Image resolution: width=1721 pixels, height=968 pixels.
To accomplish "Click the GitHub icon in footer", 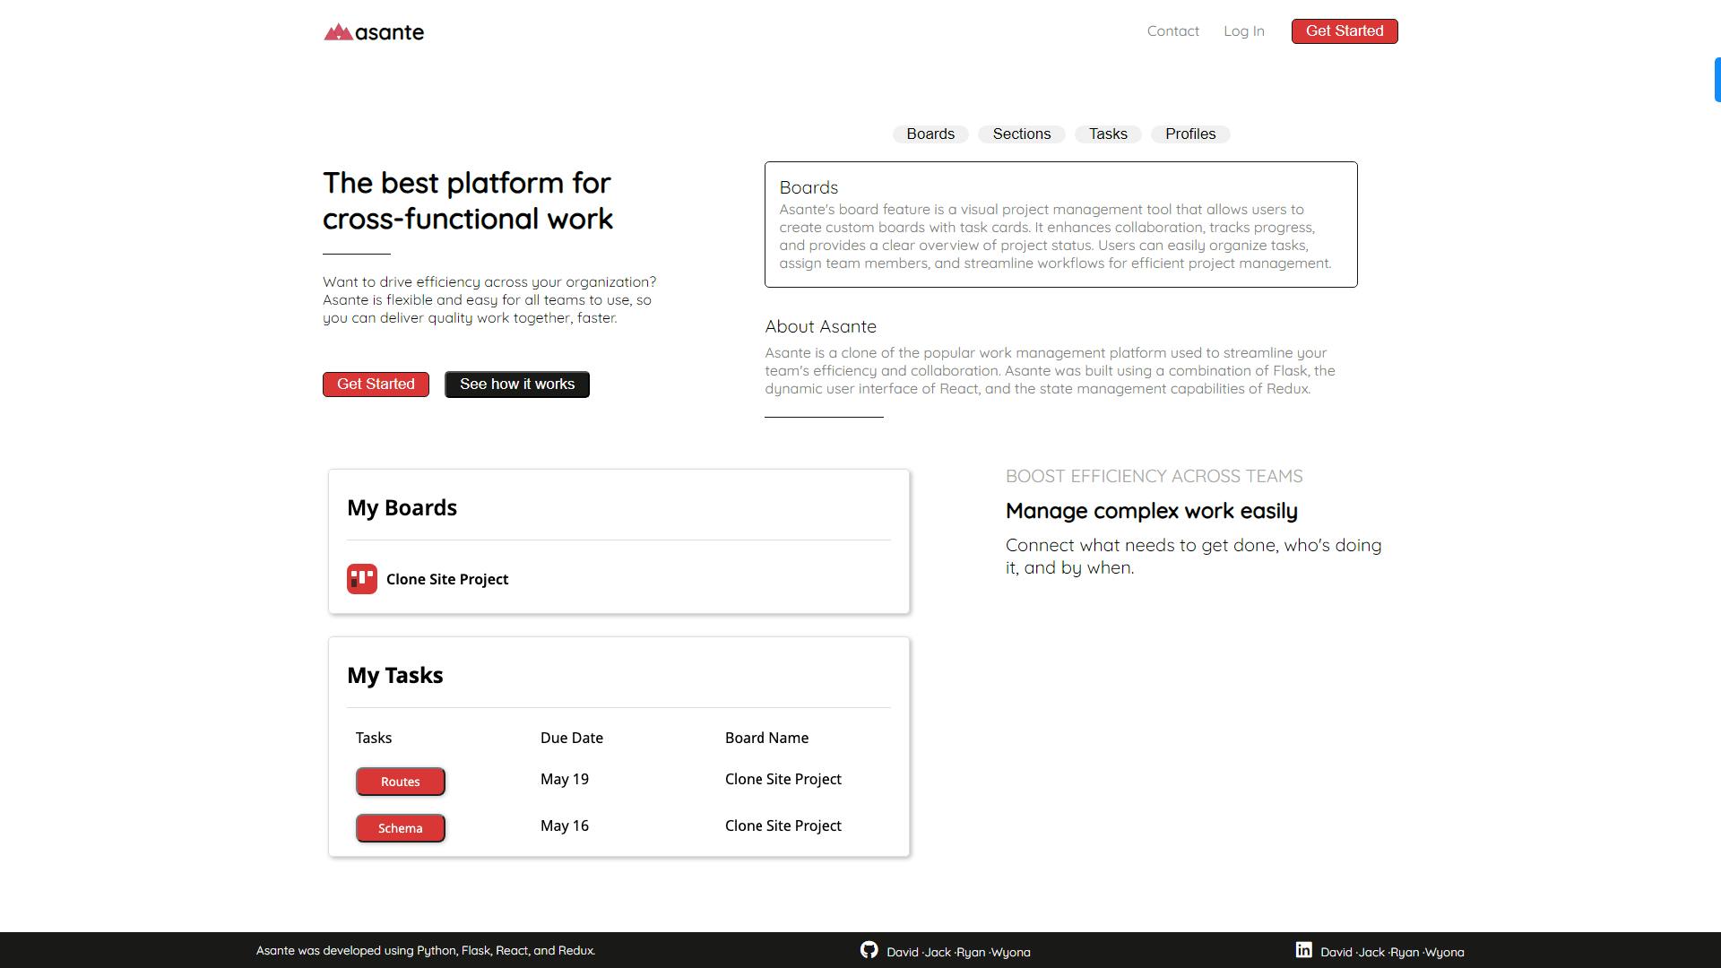I will tap(869, 950).
